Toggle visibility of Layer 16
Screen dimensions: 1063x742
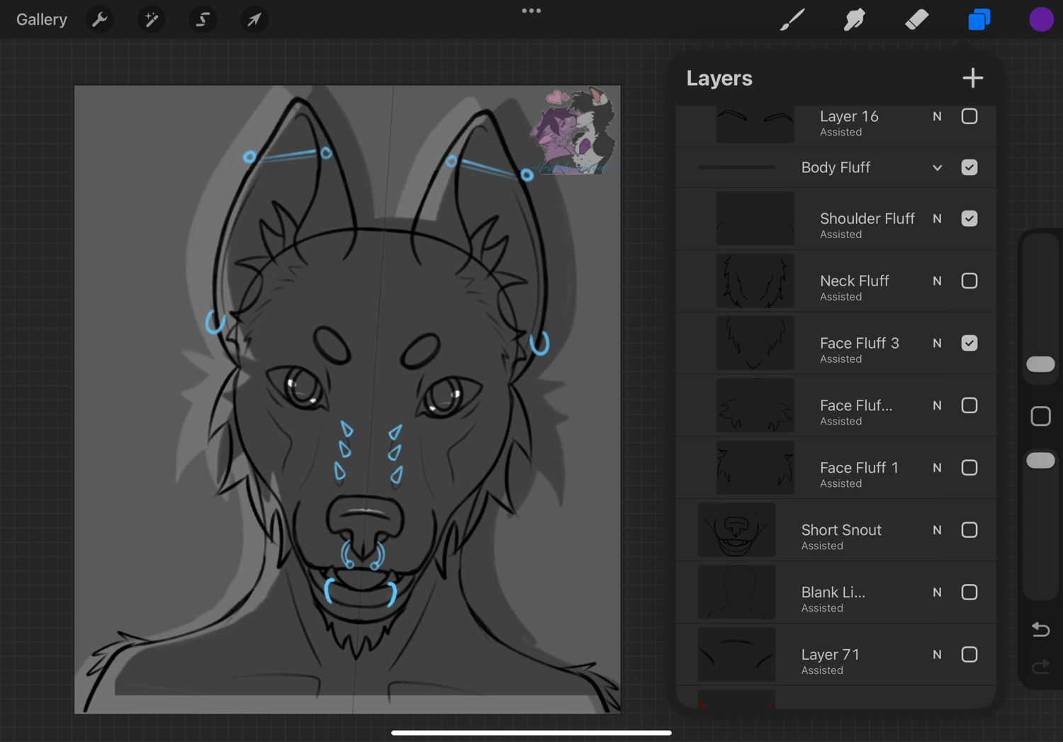tap(969, 116)
